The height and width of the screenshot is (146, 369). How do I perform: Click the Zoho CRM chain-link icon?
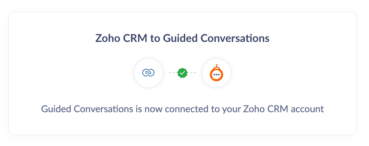[x=148, y=73]
